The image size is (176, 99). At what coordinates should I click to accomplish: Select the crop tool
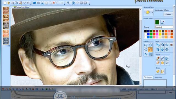coord(158,50)
